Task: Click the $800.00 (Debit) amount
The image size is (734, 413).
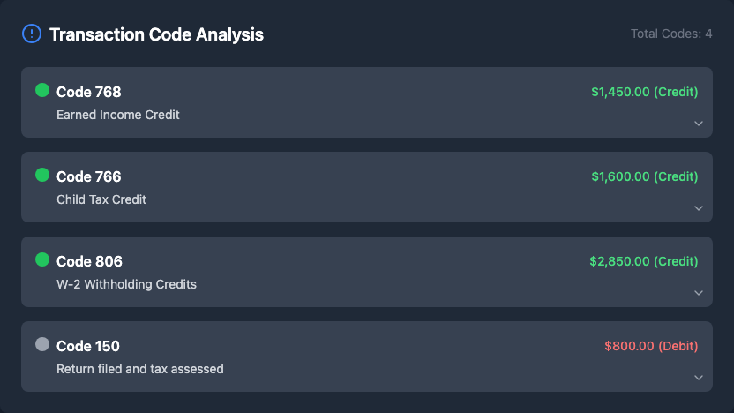Action: click(651, 346)
